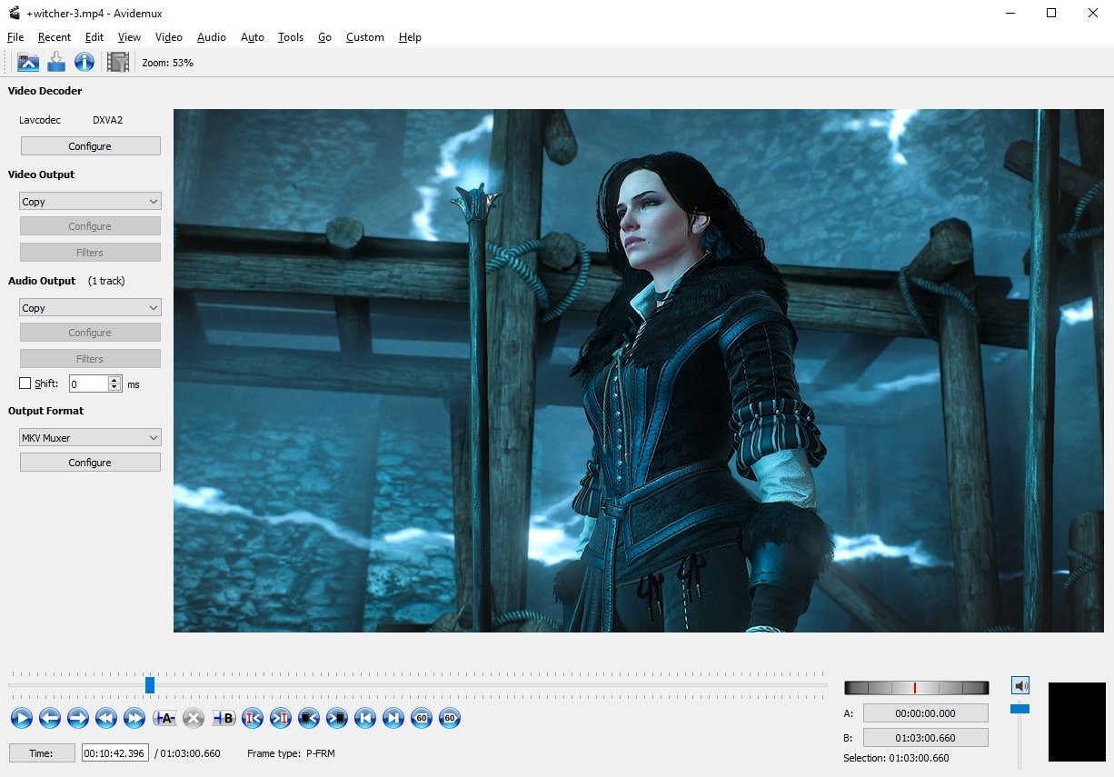
Task: Open the Help menu
Action: (x=410, y=37)
